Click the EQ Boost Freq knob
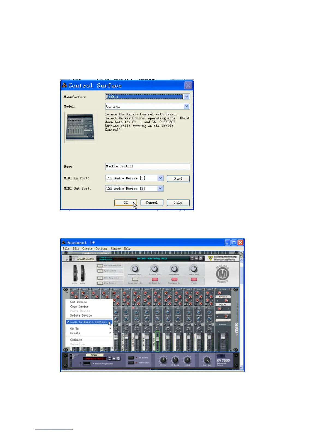The height and width of the screenshot is (432, 334). pos(155,269)
